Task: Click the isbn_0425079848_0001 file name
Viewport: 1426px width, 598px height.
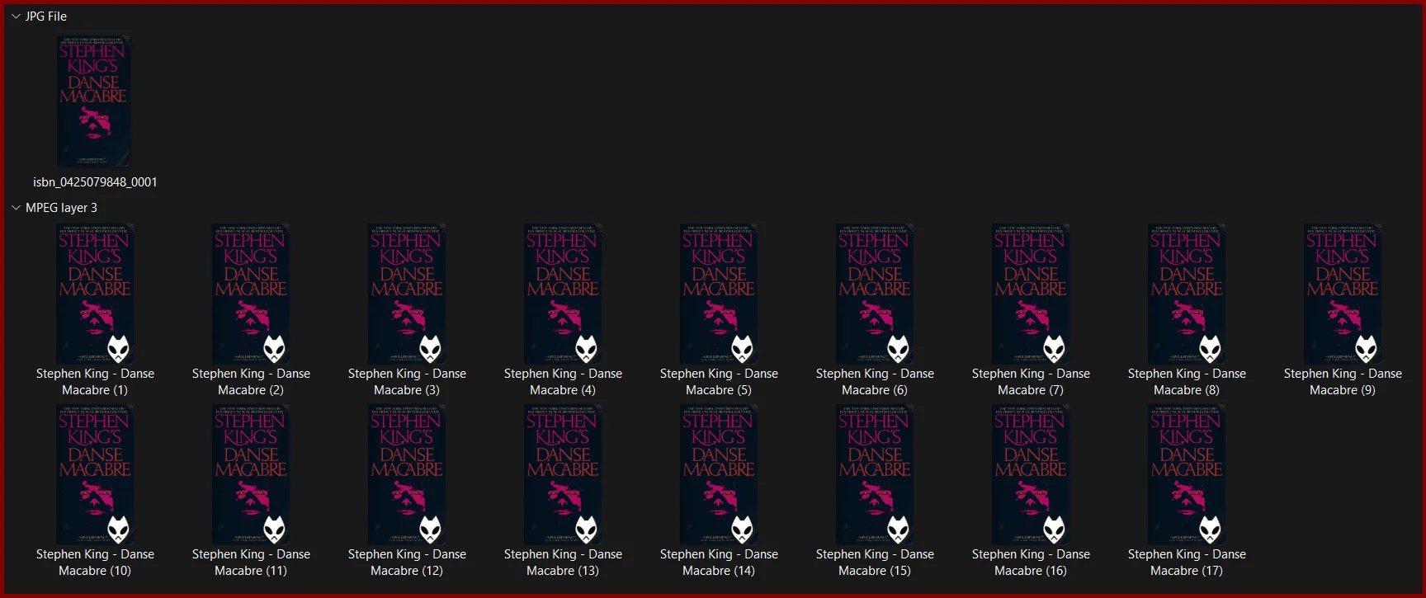Action: tap(95, 182)
